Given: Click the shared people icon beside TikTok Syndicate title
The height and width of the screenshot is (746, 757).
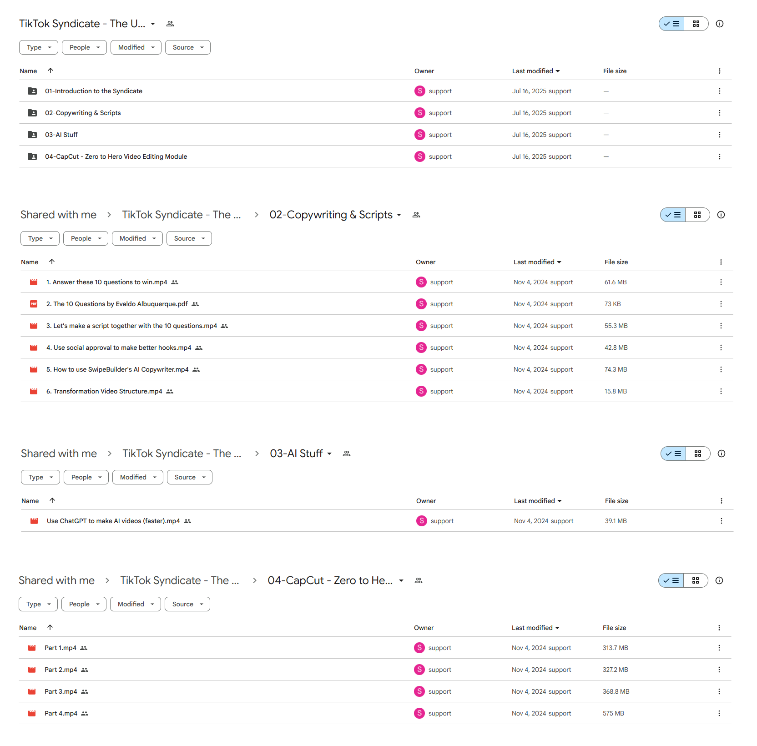Looking at the screenshot, I should (x=170, y=24).
